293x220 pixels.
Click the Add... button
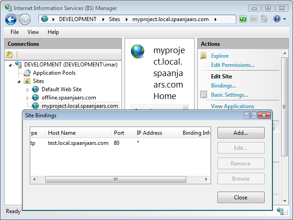click(x=241, y=133)
